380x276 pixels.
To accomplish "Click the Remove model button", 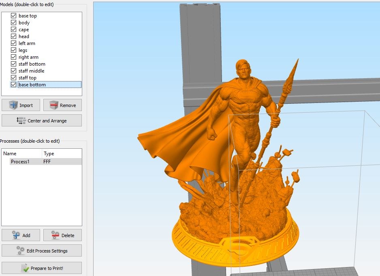I will click(62, 105).
